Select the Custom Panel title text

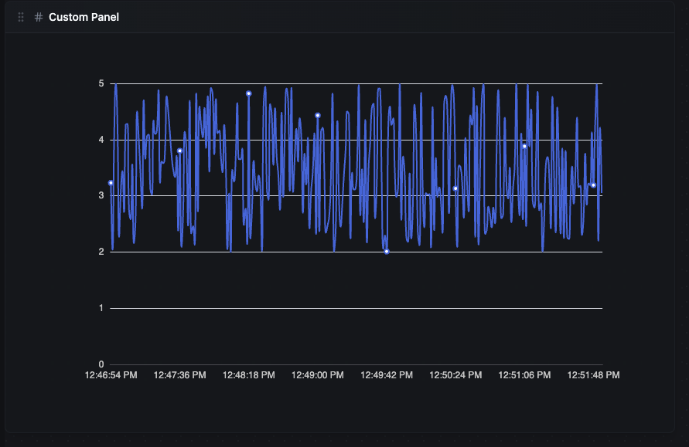(x=85, y=16)
